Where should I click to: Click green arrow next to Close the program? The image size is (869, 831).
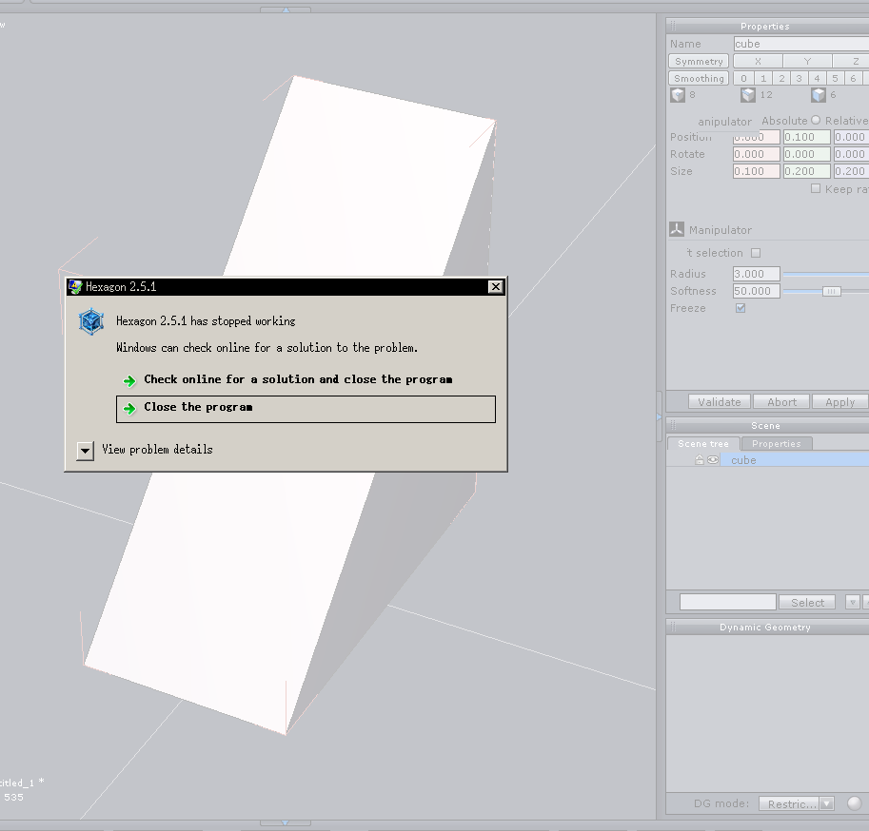129,409
